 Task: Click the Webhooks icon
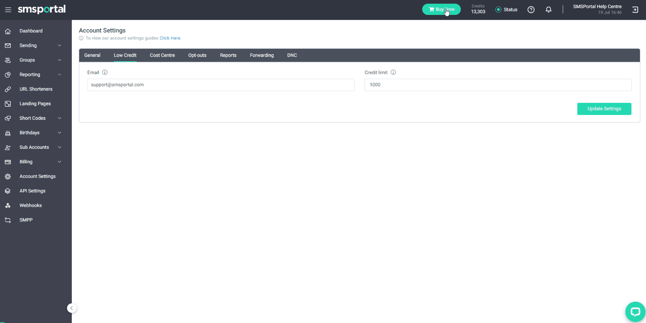pyautogui.click(x=8, y=205)
